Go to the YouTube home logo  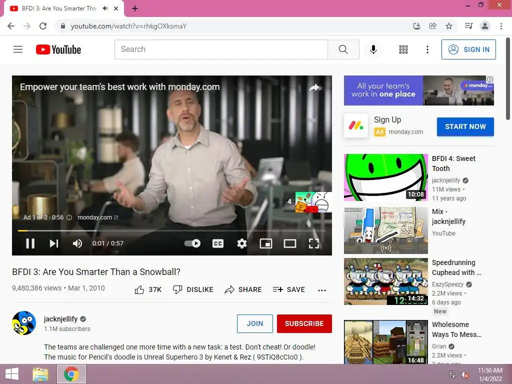click(58, 49)
